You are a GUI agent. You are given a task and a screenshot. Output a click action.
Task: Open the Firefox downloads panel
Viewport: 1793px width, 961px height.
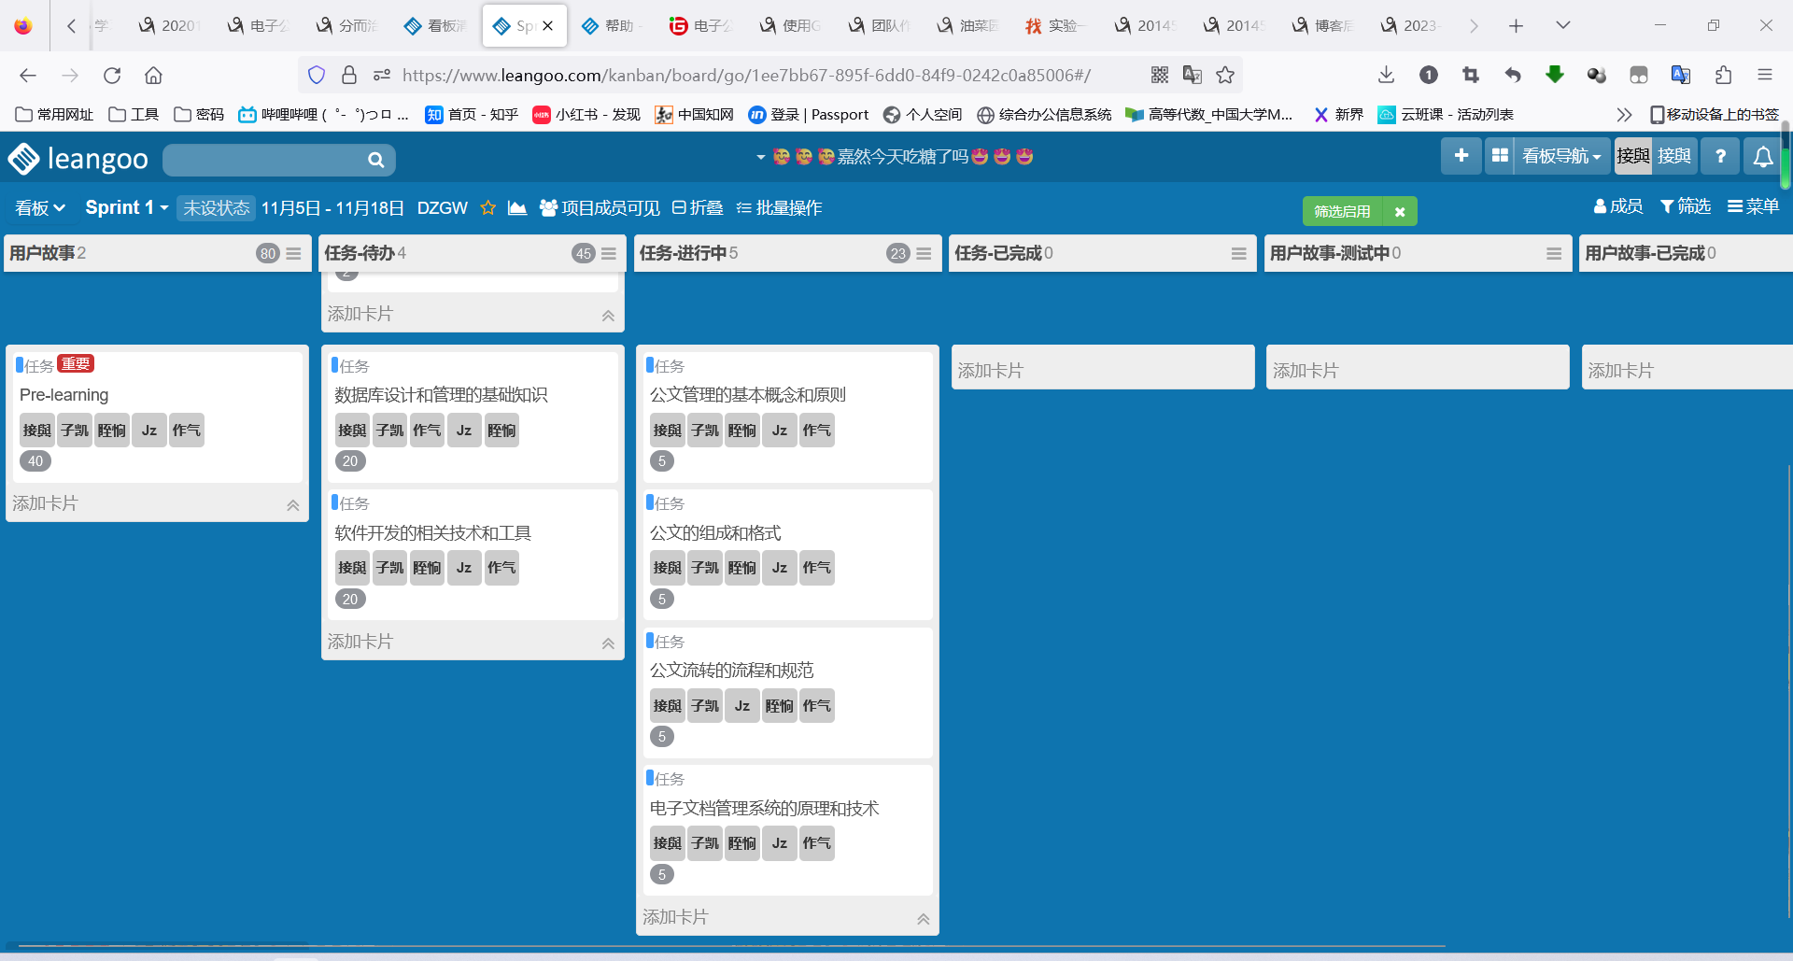click(x=1387, y=75)
